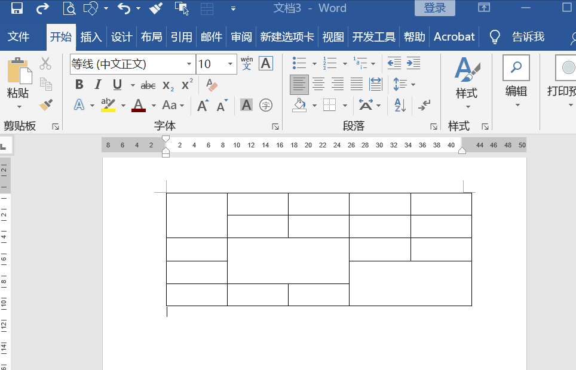Toggle Underline formatting
Screen dimensions: 576x370
(117, 85)
